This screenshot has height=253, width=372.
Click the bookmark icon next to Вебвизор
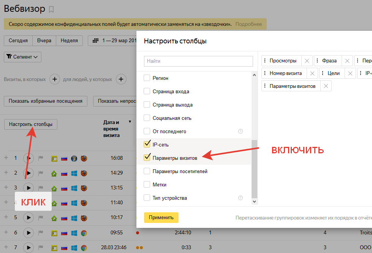click(x=52, y=9)
